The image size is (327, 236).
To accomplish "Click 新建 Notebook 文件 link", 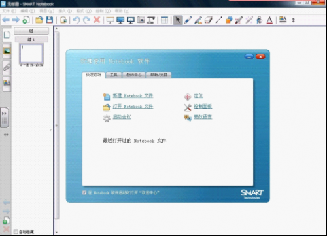I will point(133,95).
